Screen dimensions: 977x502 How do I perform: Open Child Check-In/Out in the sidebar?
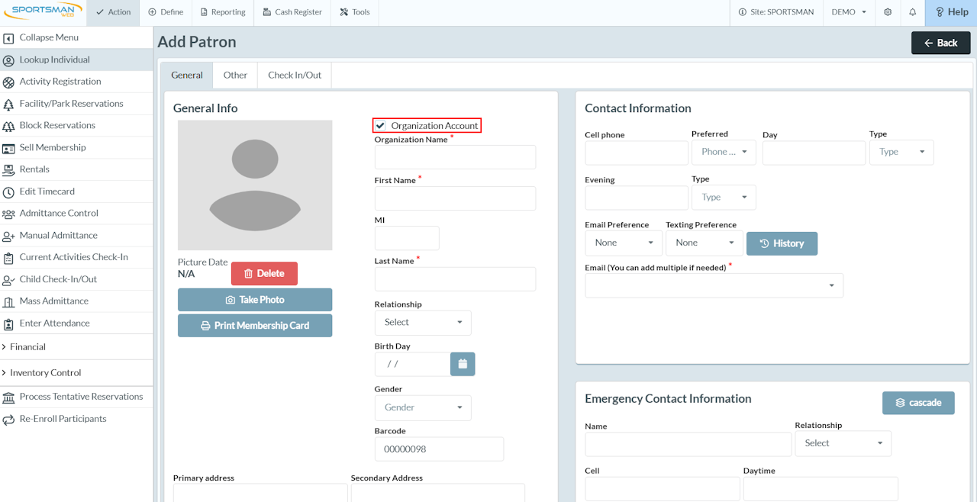click(58, 279)
